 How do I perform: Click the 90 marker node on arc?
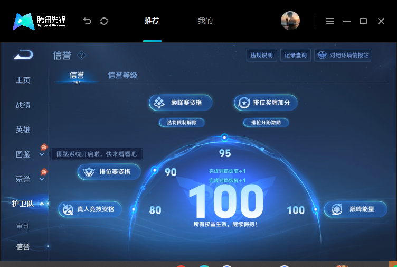[155, 170]
